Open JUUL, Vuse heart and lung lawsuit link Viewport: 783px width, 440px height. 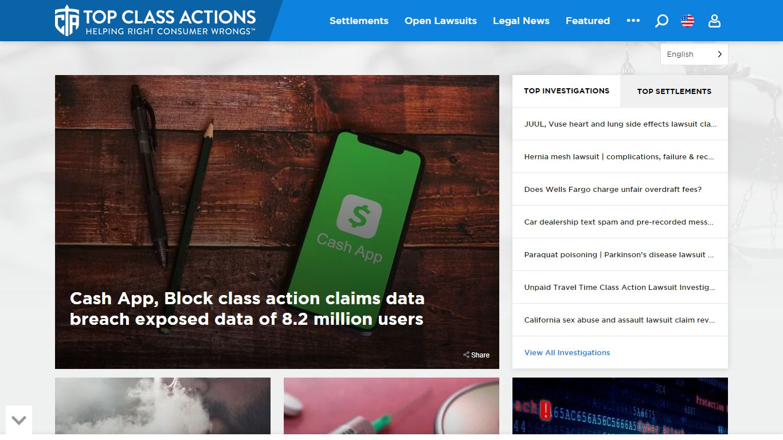click(x=620, y=124)
